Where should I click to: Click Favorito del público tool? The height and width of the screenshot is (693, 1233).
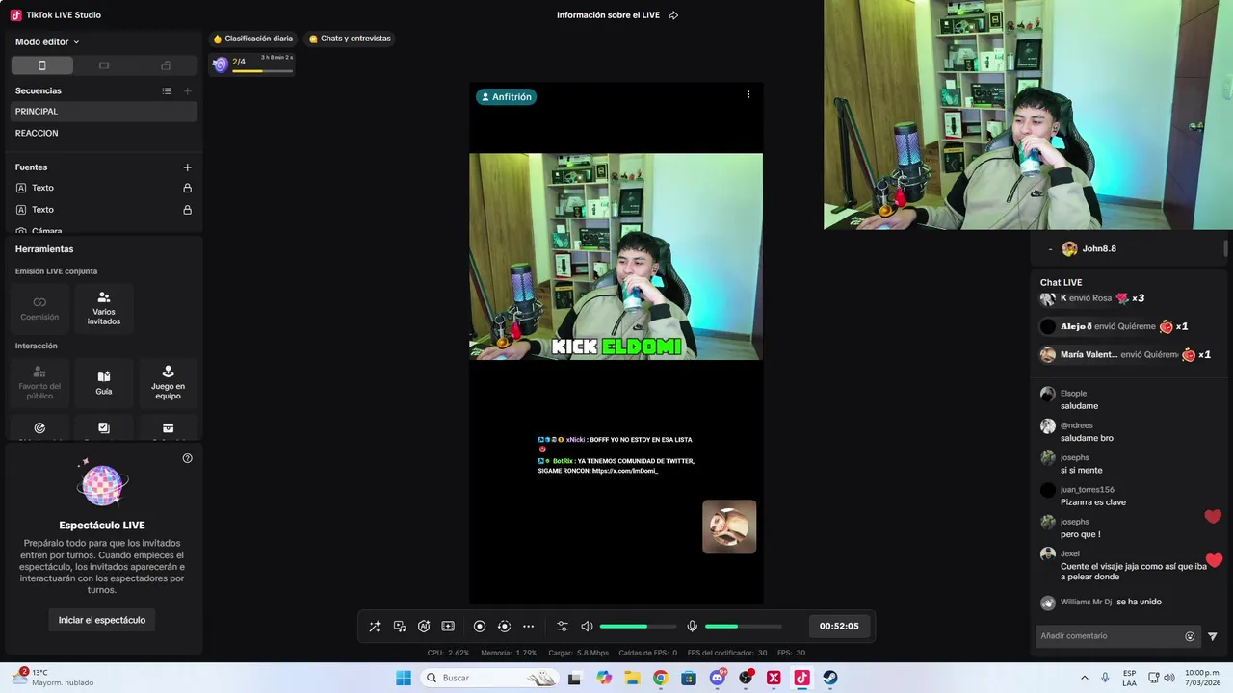tap(39, 382)
